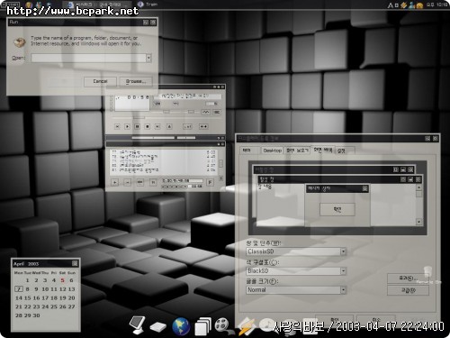Screen dimensions: 450x338
Task: Toggle the equalizer wave button in player
Action: tap(205, 112)
